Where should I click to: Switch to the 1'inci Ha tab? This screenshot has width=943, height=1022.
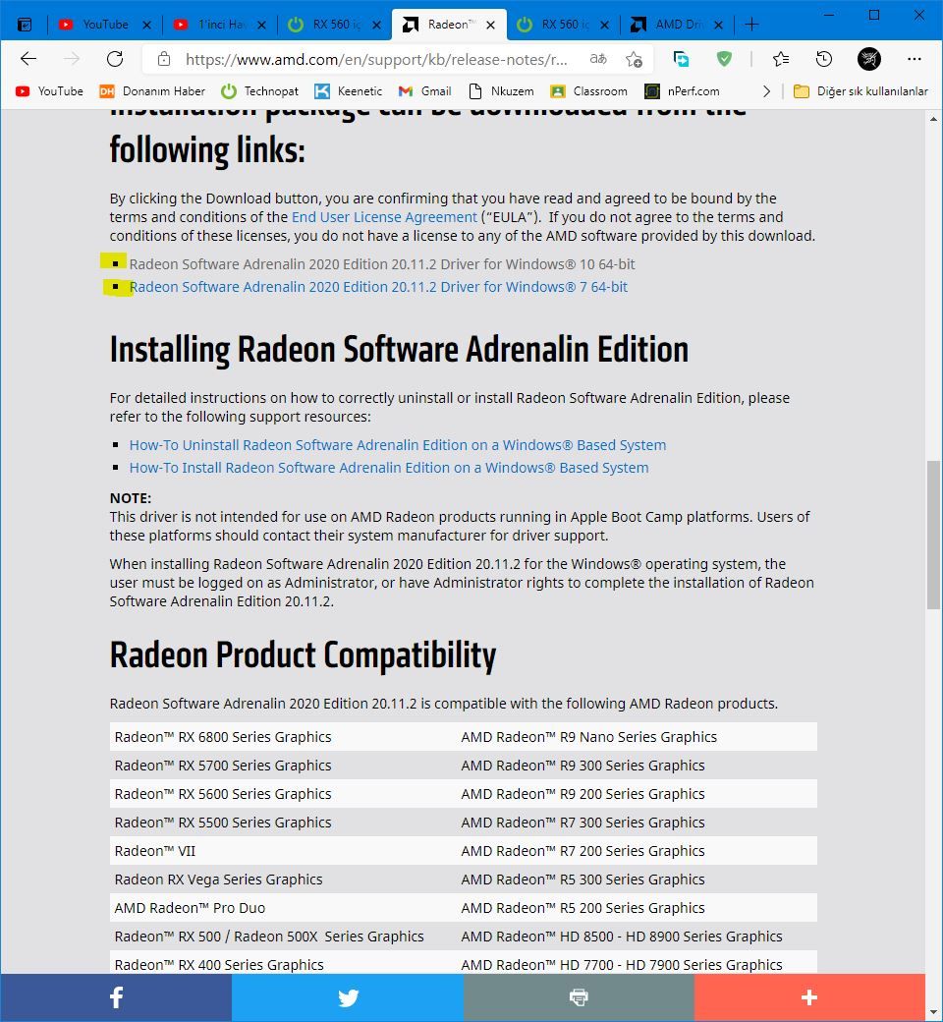[220, 25]
